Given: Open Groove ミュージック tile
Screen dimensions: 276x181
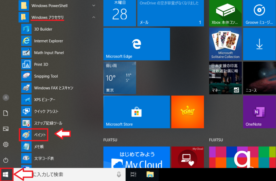Looking at the screenshot, I should click(x=259, y=13).
